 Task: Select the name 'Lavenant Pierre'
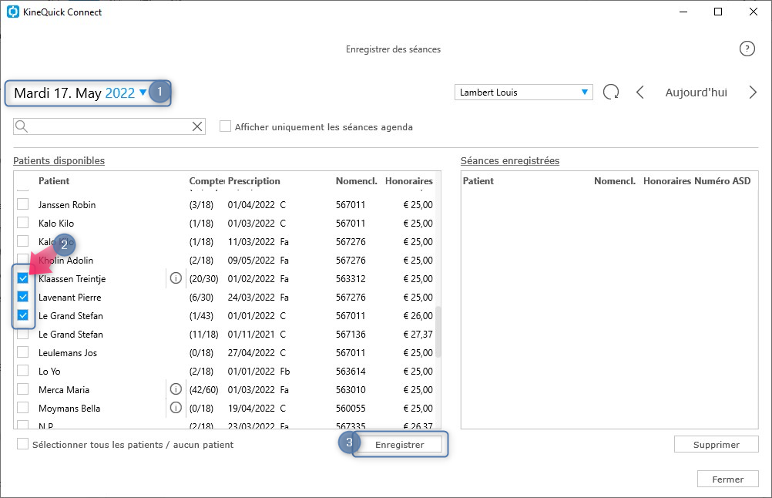pos(69,297)
